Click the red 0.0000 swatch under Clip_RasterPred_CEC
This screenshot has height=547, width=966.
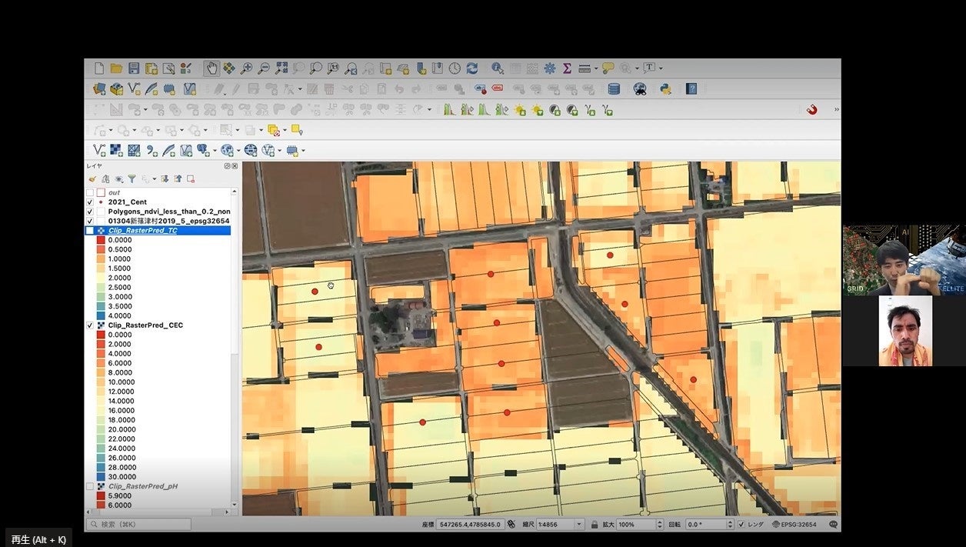pos(101,335)
